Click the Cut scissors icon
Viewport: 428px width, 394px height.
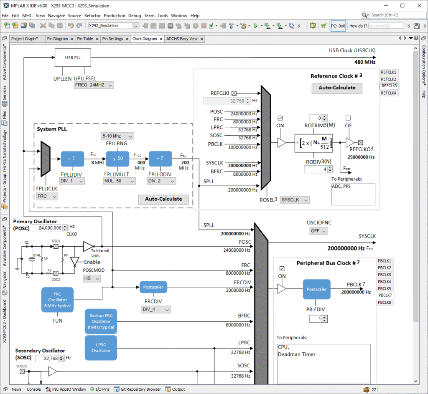pyautogui.click(x=43, y=25)
